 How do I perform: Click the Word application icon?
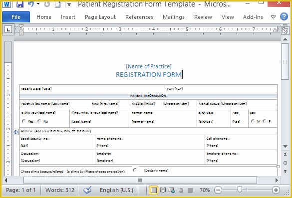click(6, 4)
